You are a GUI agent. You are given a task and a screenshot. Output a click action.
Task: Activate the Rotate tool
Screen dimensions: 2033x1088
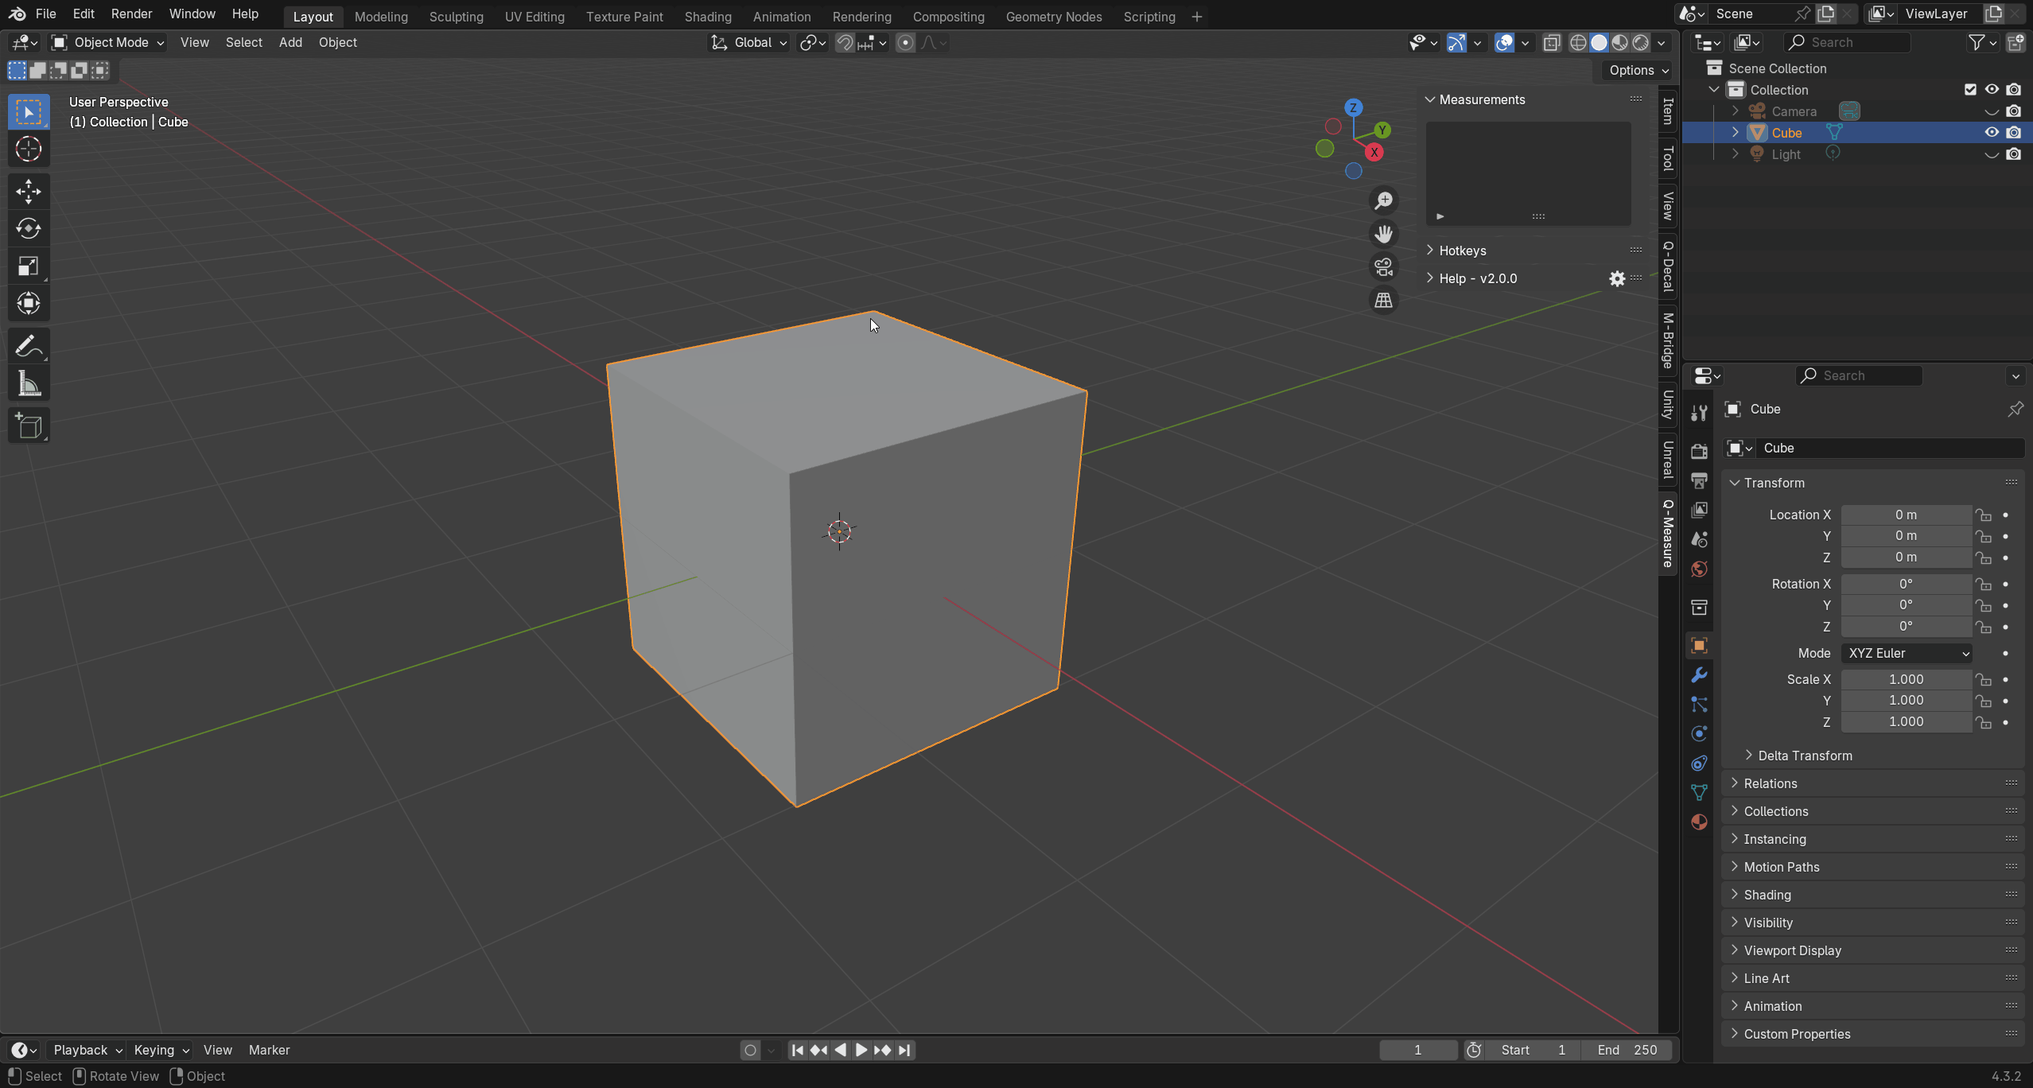29,229
